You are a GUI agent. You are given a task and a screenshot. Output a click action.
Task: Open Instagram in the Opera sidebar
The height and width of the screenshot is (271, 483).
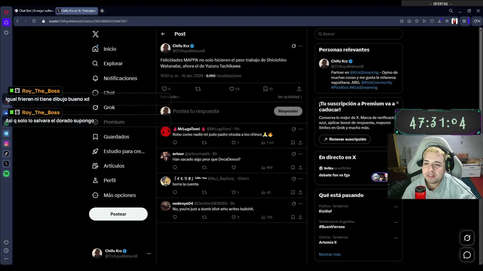(6, 143)
